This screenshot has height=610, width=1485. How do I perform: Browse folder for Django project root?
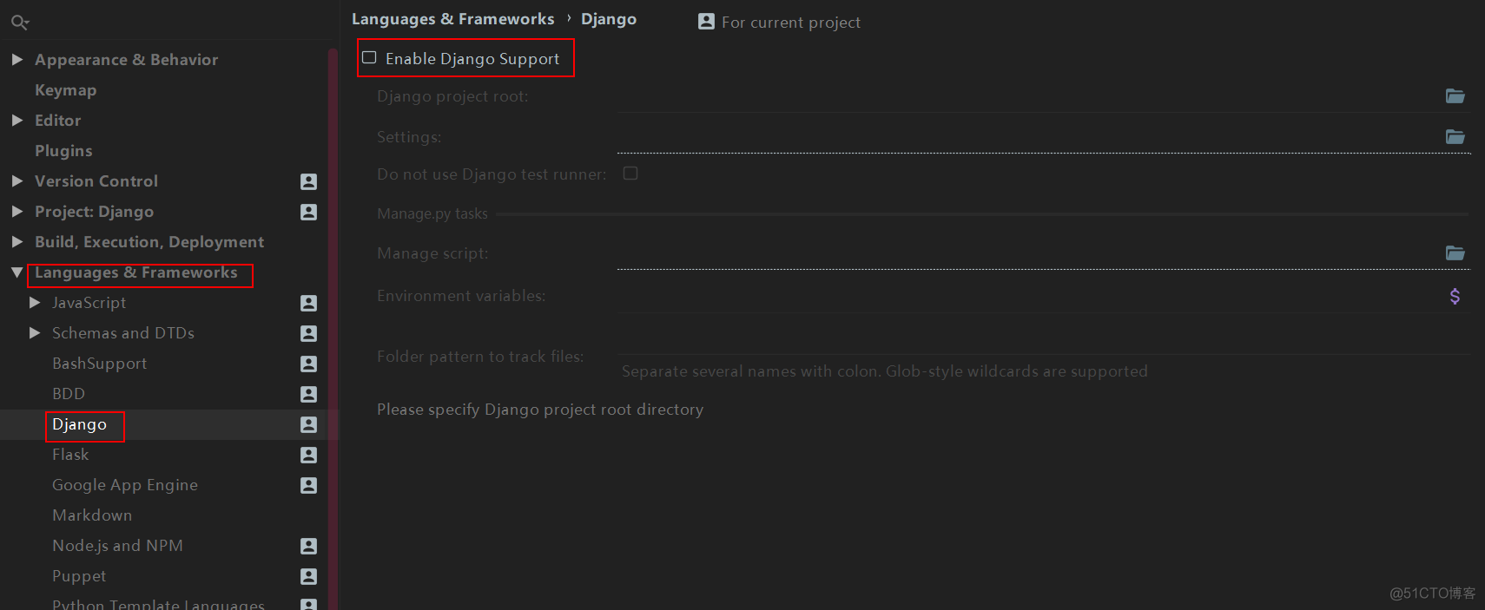click(1455, 96)
